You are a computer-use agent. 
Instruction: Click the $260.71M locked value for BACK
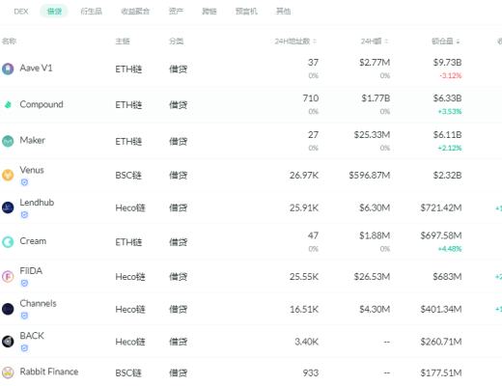pos(441,342)
